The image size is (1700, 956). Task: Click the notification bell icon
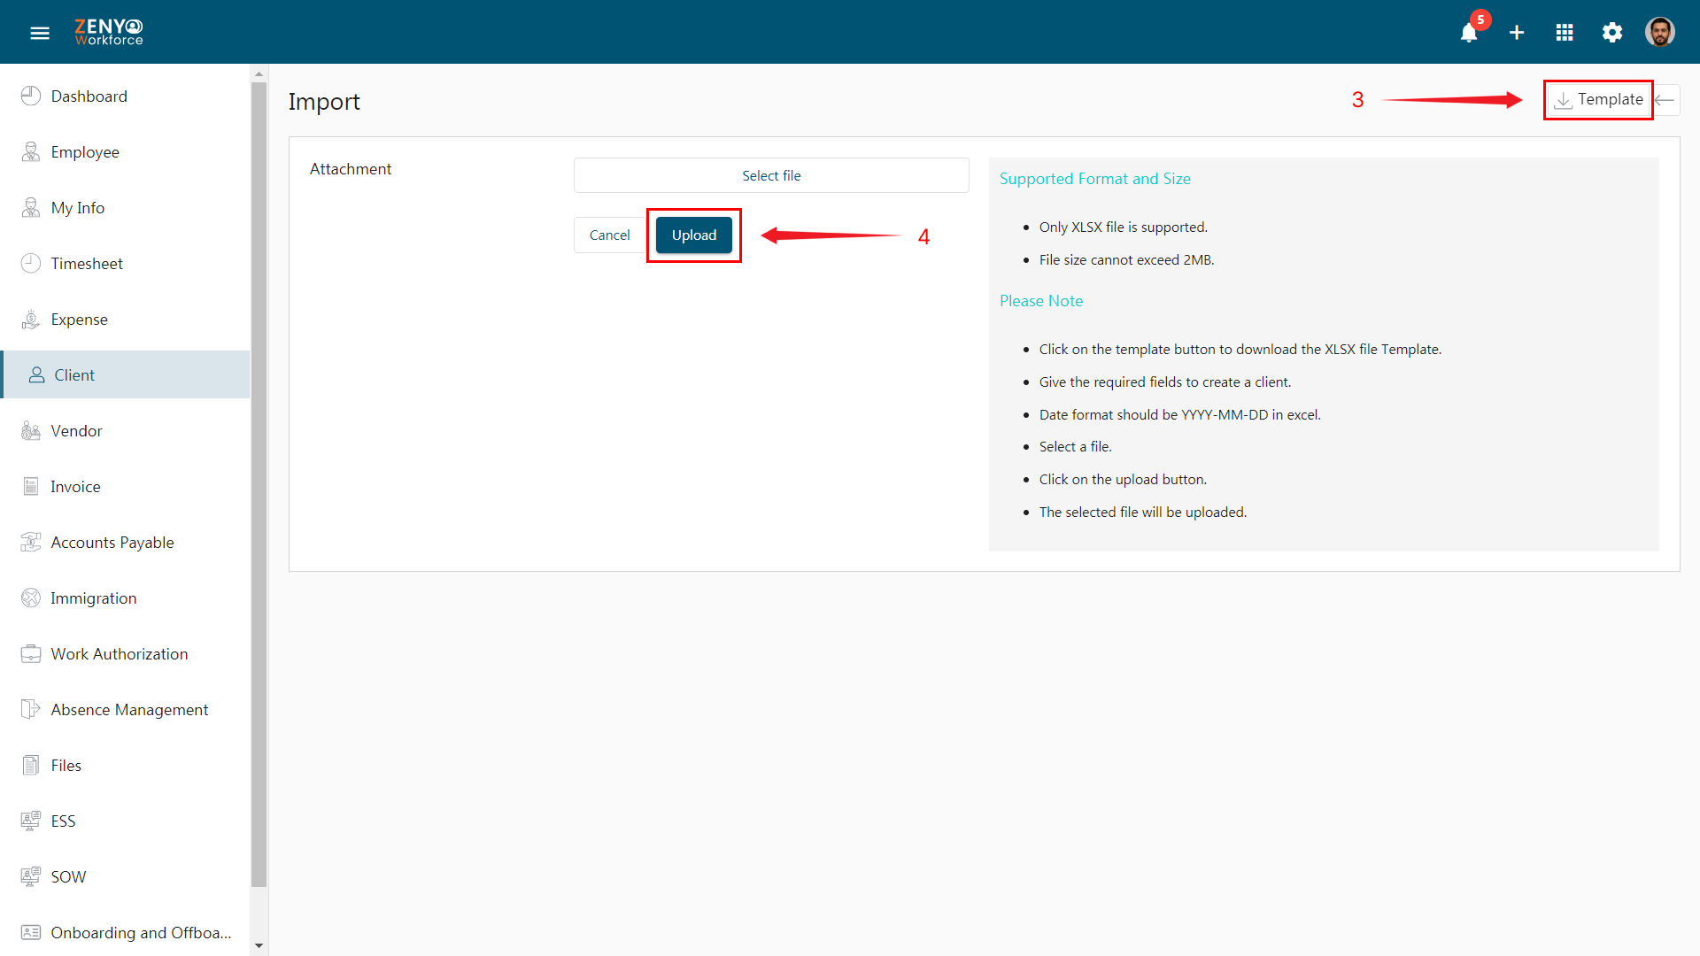(x=1469, y=32)
